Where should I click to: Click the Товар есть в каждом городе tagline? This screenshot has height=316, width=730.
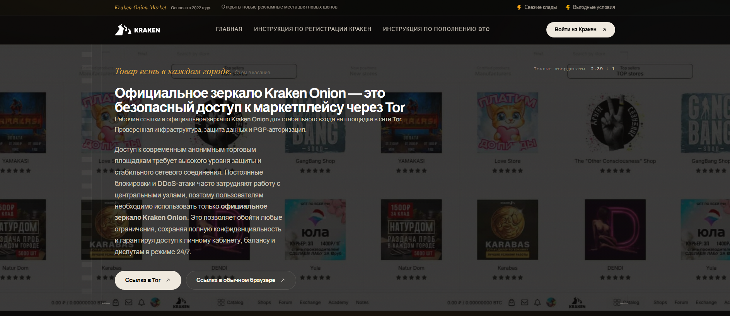coord(173,71)
